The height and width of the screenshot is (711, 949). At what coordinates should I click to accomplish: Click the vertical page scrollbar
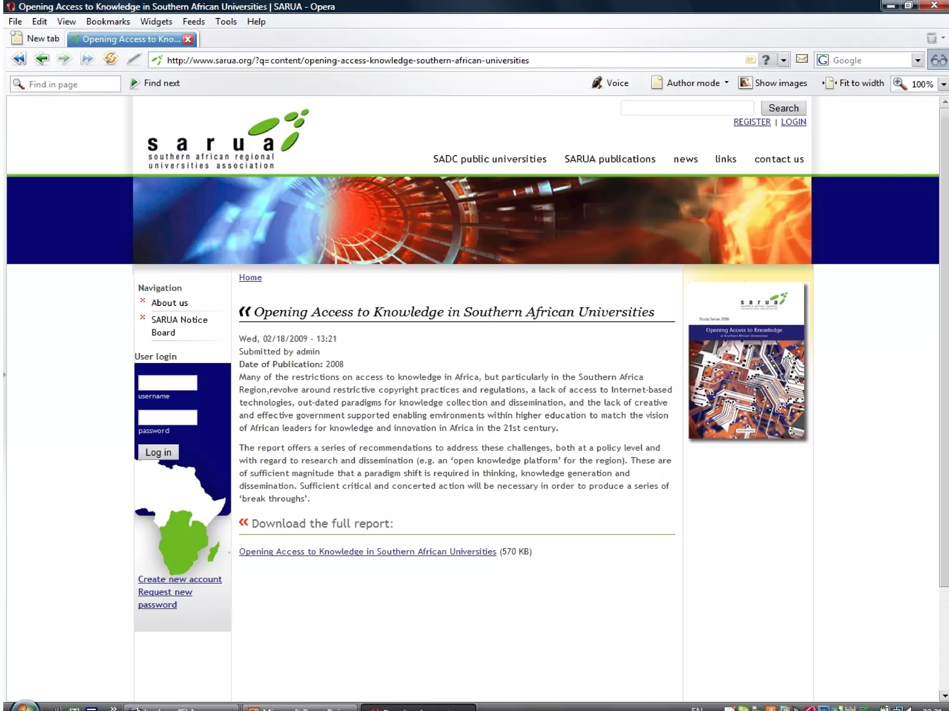tap(944, 347)
